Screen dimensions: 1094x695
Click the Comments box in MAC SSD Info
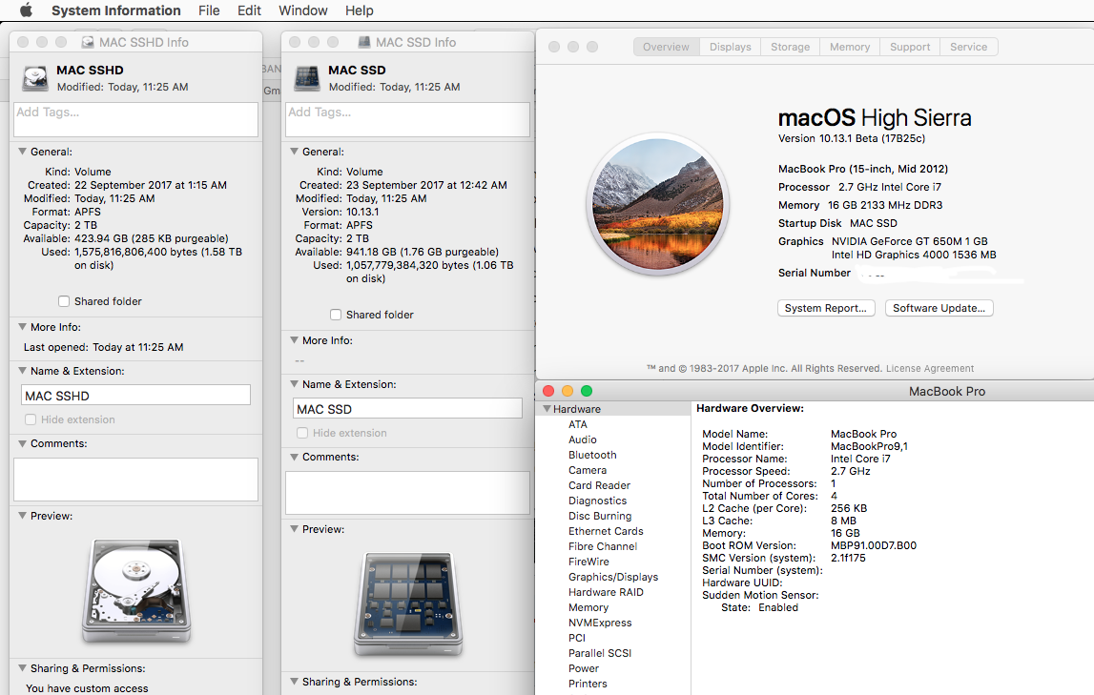point(407,493)
